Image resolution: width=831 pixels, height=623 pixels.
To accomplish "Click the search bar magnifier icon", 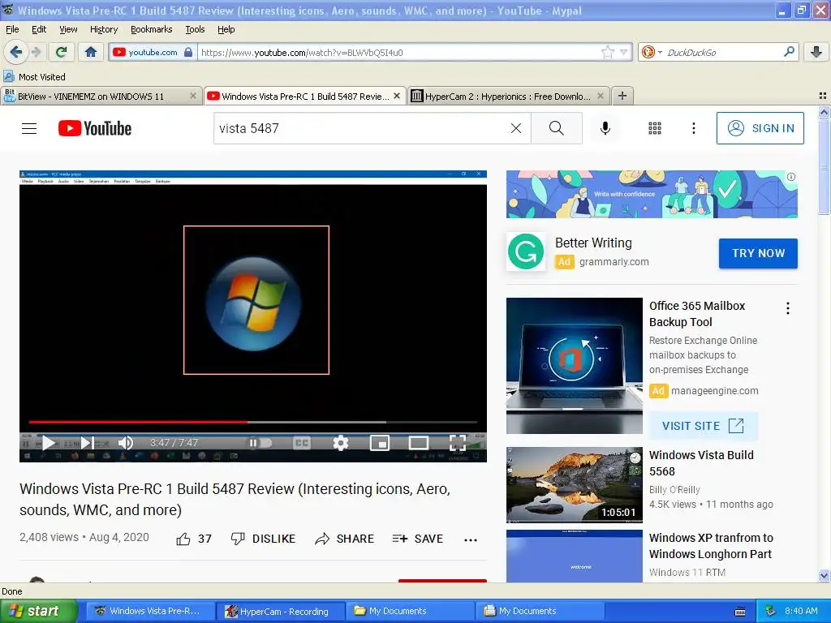I will point(789,51).
